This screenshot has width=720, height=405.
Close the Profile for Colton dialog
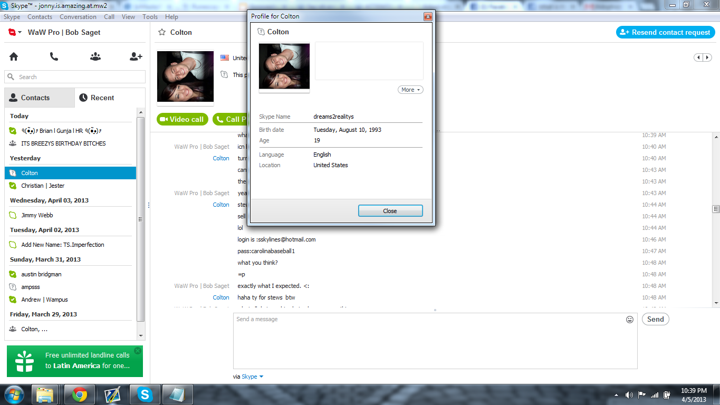(390, 211)
